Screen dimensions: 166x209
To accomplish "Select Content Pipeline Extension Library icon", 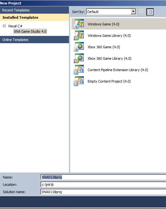I will 79,70.
